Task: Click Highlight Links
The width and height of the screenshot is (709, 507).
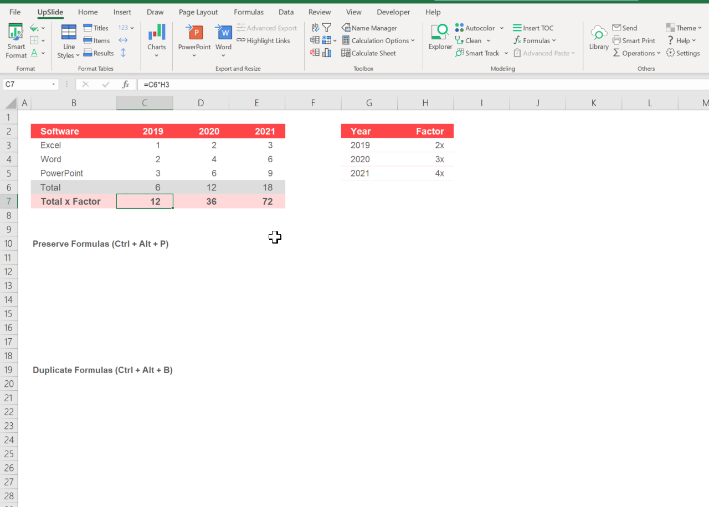Action: coord(263,40)
